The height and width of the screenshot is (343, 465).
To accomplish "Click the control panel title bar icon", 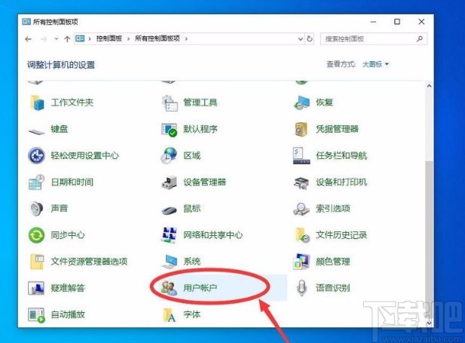I will (26, 21).
